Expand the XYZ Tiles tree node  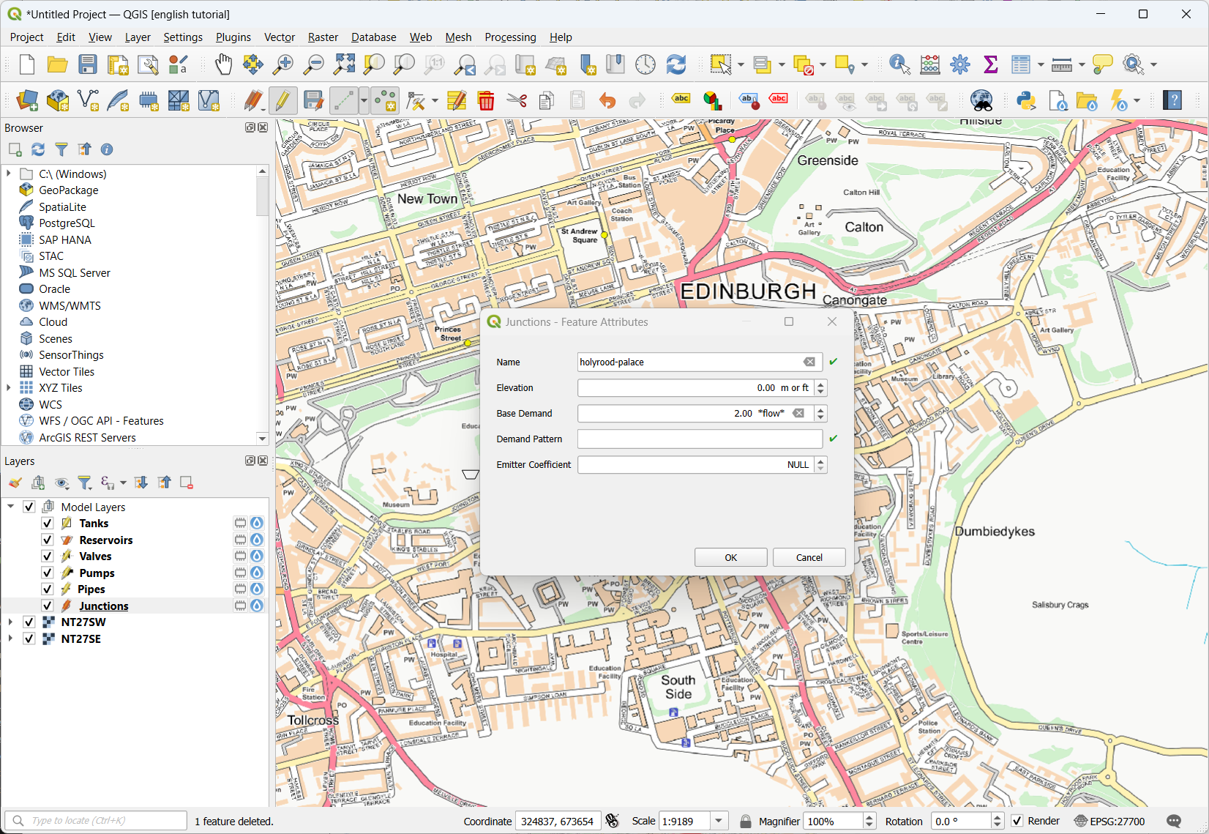pyautogui.click(x=9, y=388)
